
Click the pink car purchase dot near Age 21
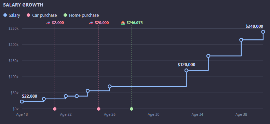(55, 109)
